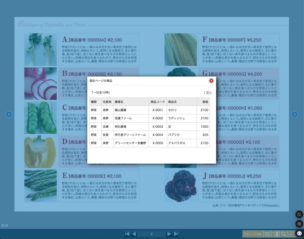Click the page number field showing 2
Screen dimensions: 304x239
[151, 234]
